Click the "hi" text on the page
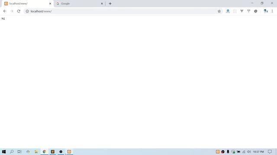 (3, 19)
